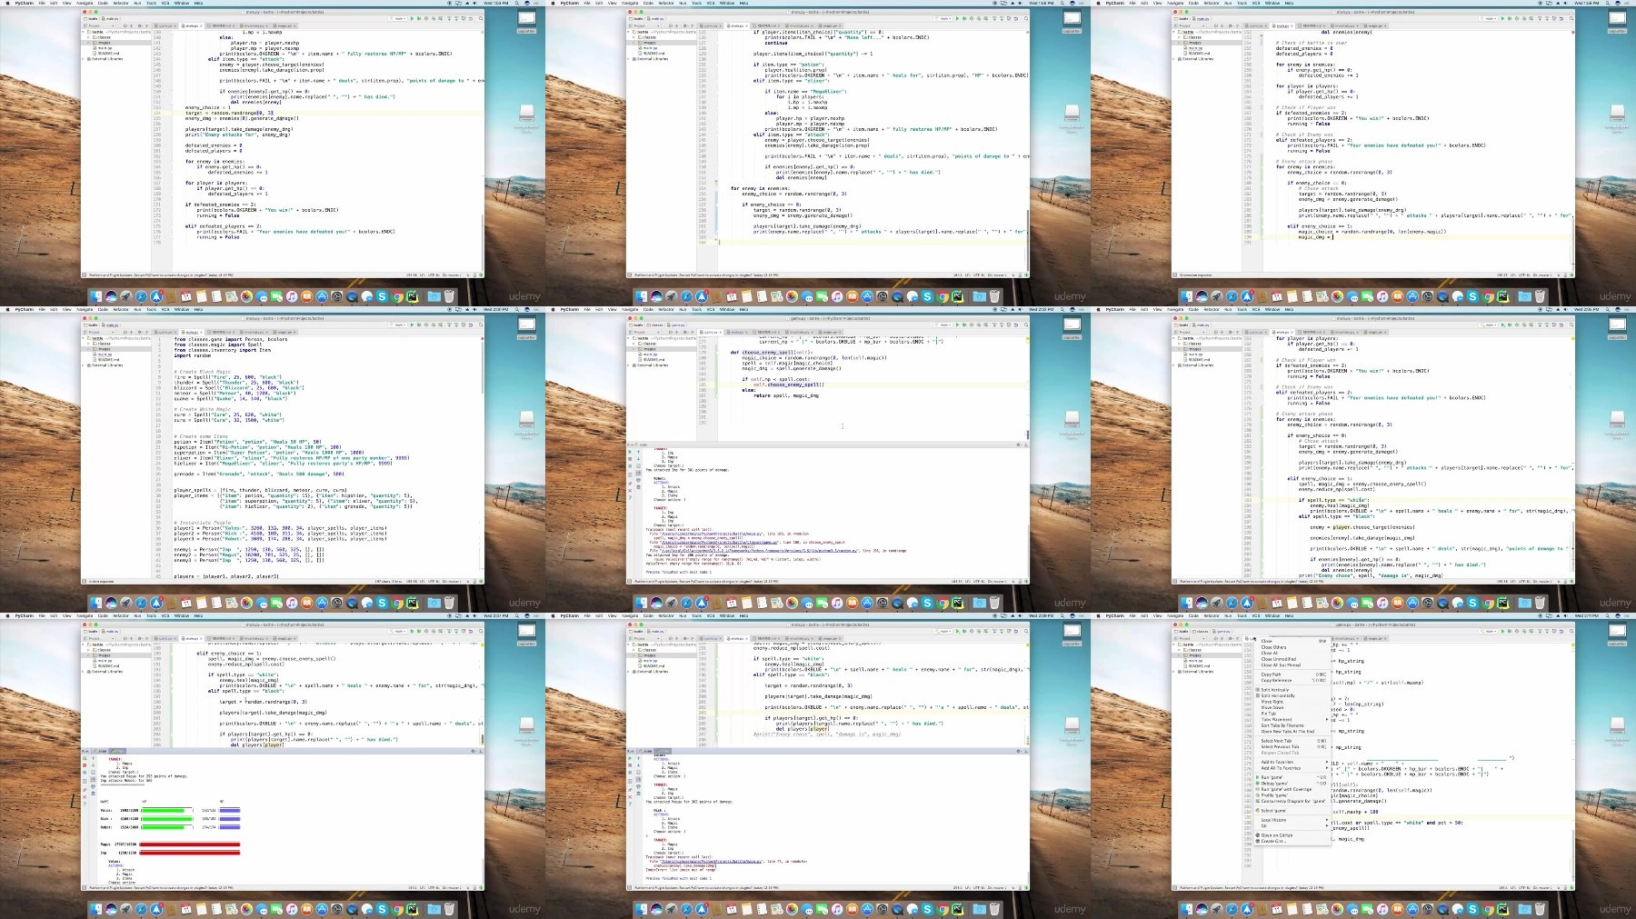Image resolution: width=1636 pixels, height=919 pixels.
Task: Expand the "Tabs Placement" submenu
Action: coord(1292,719)
